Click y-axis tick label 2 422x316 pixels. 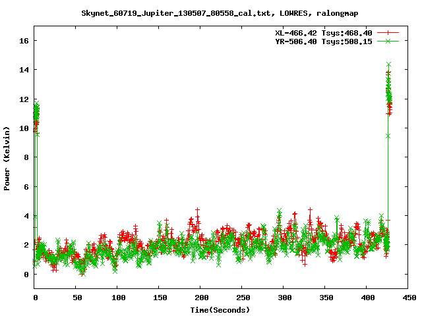click(x=26, y=245)
